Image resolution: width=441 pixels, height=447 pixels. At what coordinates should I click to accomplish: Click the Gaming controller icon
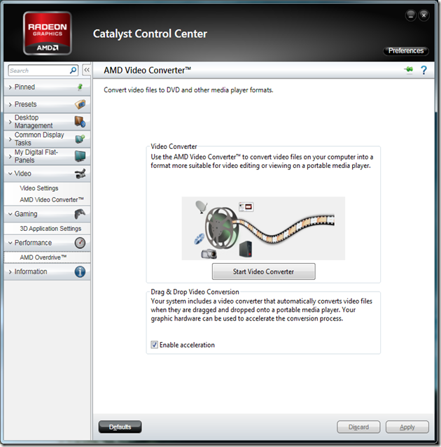coord(80,214)
